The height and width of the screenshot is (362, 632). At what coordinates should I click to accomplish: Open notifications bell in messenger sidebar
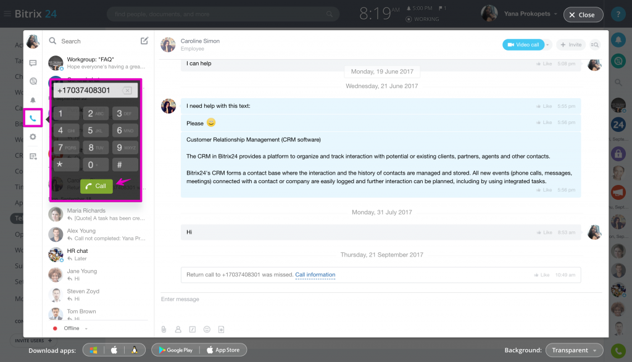(x=33, y=100)
